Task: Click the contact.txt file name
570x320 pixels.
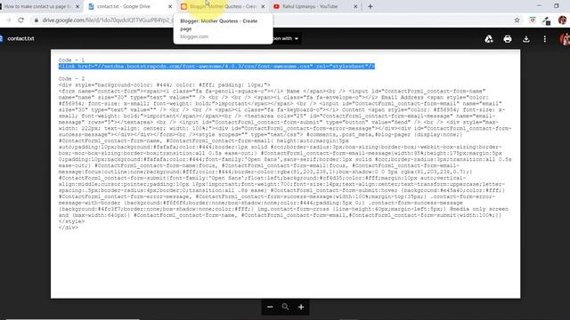Action: [20, 38]
